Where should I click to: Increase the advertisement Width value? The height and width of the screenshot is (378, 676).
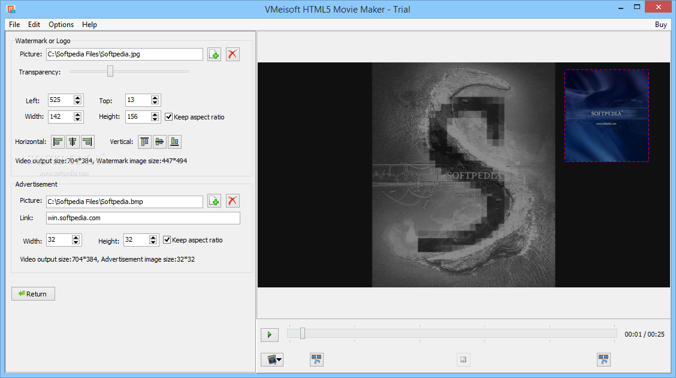[76, 238]
